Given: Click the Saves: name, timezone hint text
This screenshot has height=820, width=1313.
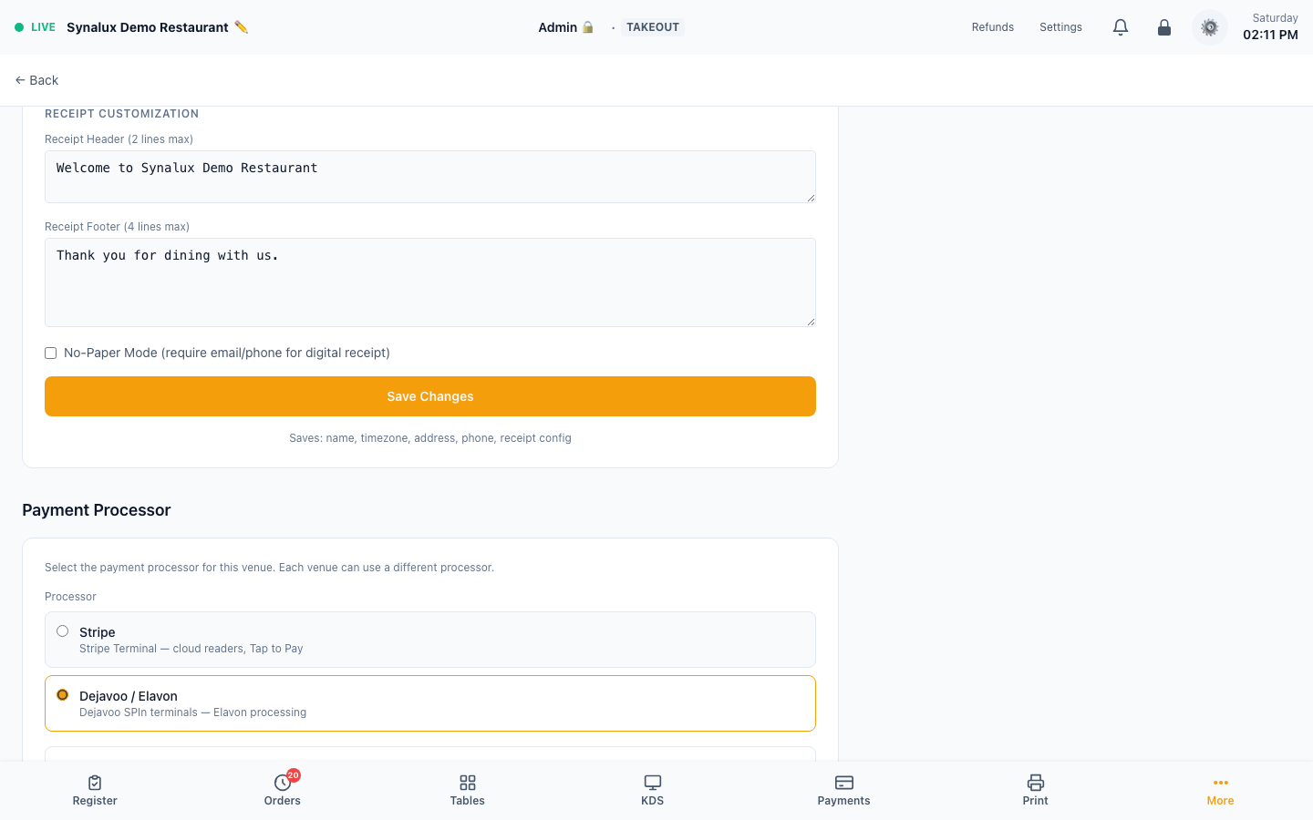Looking at the screenshot, I should [x=430, y=438].
